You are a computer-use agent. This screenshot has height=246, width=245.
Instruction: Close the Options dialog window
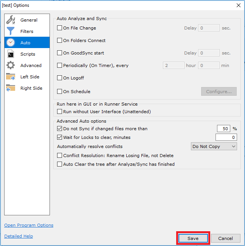(x=238, y=5)
